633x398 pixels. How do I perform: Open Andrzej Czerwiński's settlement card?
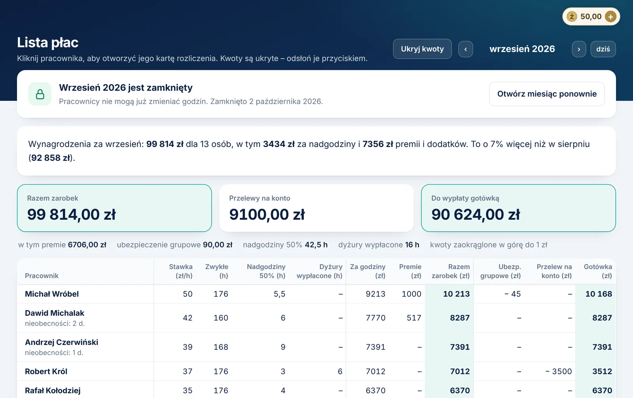coord(61,342)
